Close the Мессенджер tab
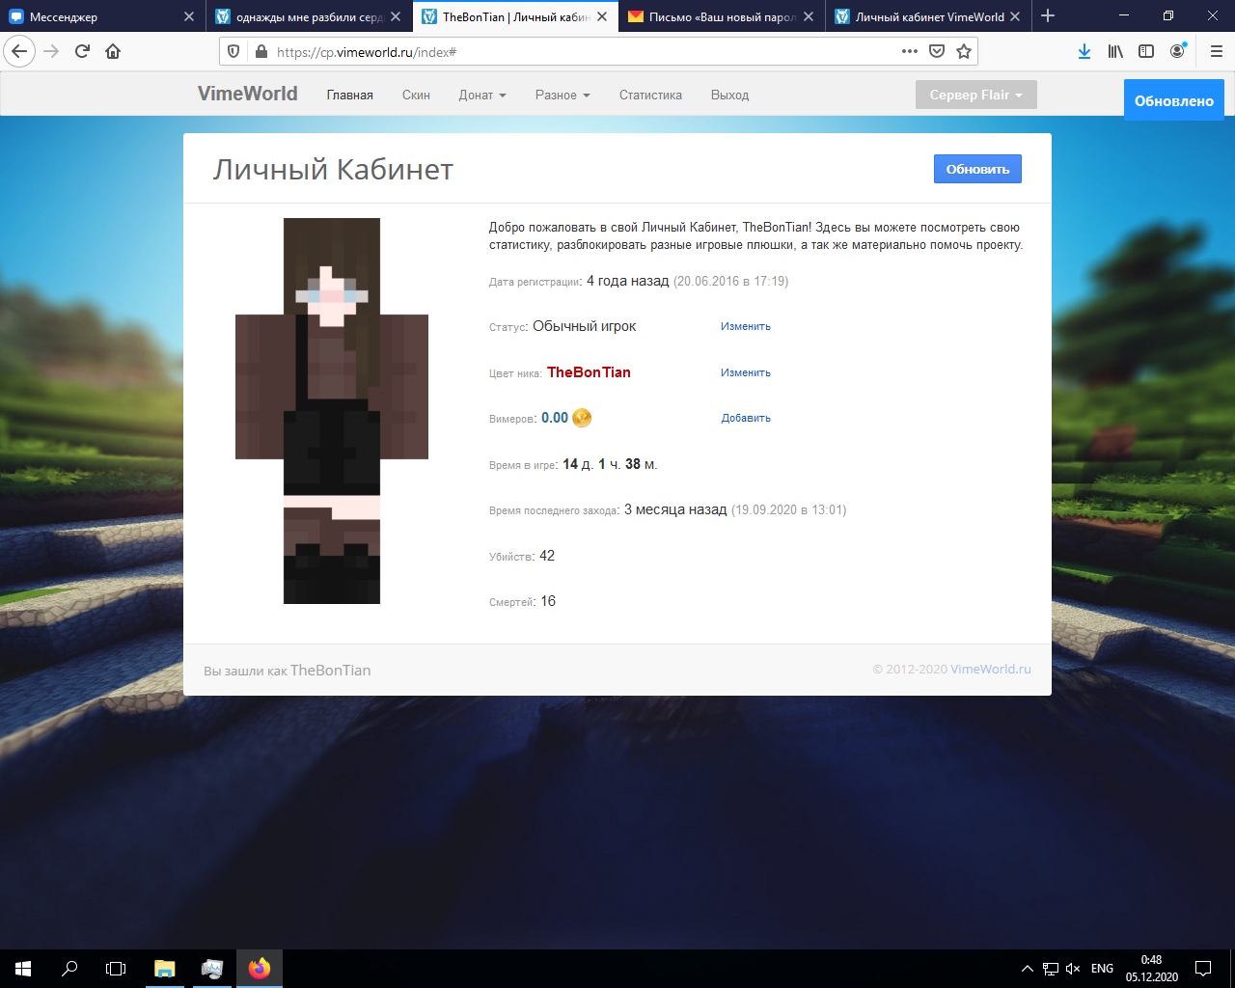Image resolution: width=1235 pixels, height=988 pixels. click(x=189, y=16)
